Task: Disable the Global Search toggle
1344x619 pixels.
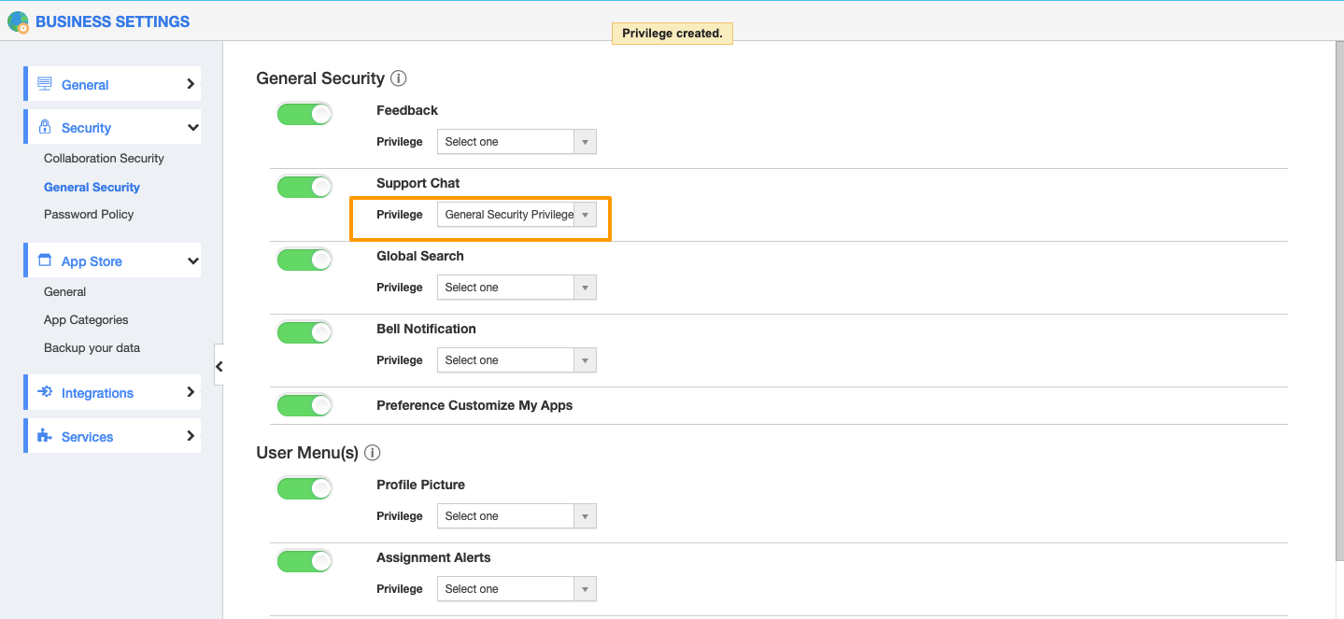Action: click(304, 260)
